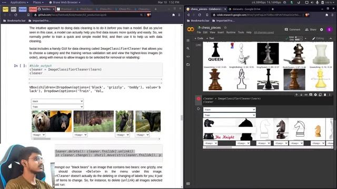
Task: Open Keep dropdown under white outline knight
Action: point(263,143)
